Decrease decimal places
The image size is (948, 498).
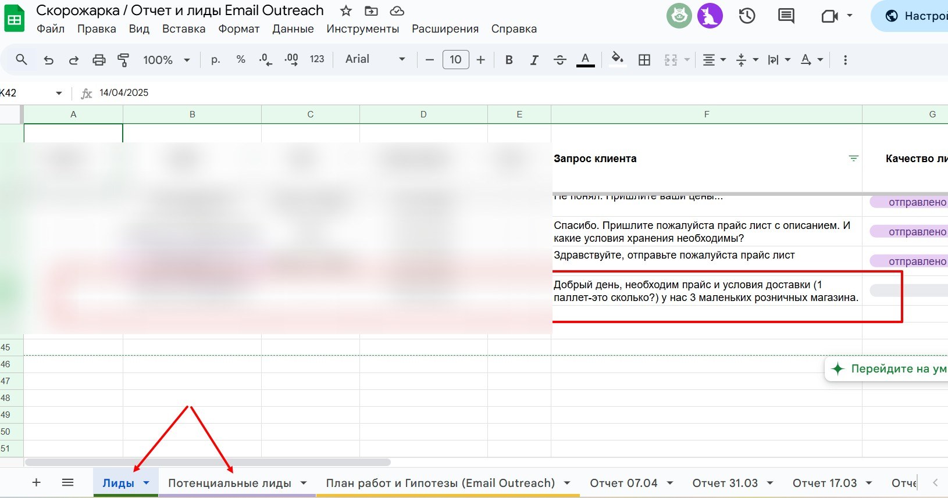point(266,59)
